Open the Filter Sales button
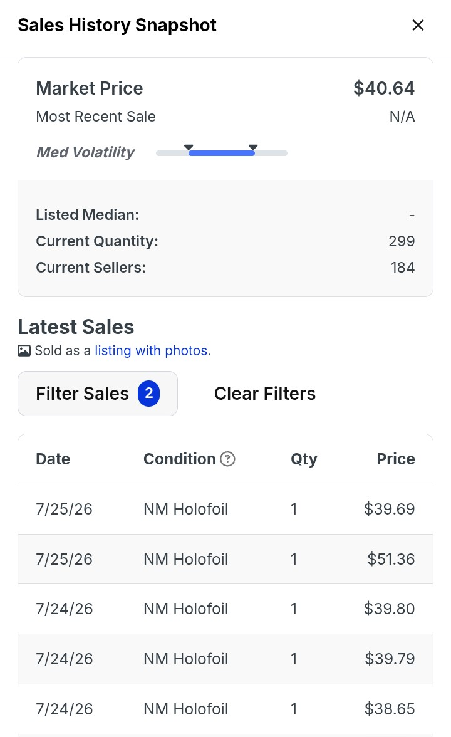451x737 pixels. pyautogui.click(x=98, y=394)
